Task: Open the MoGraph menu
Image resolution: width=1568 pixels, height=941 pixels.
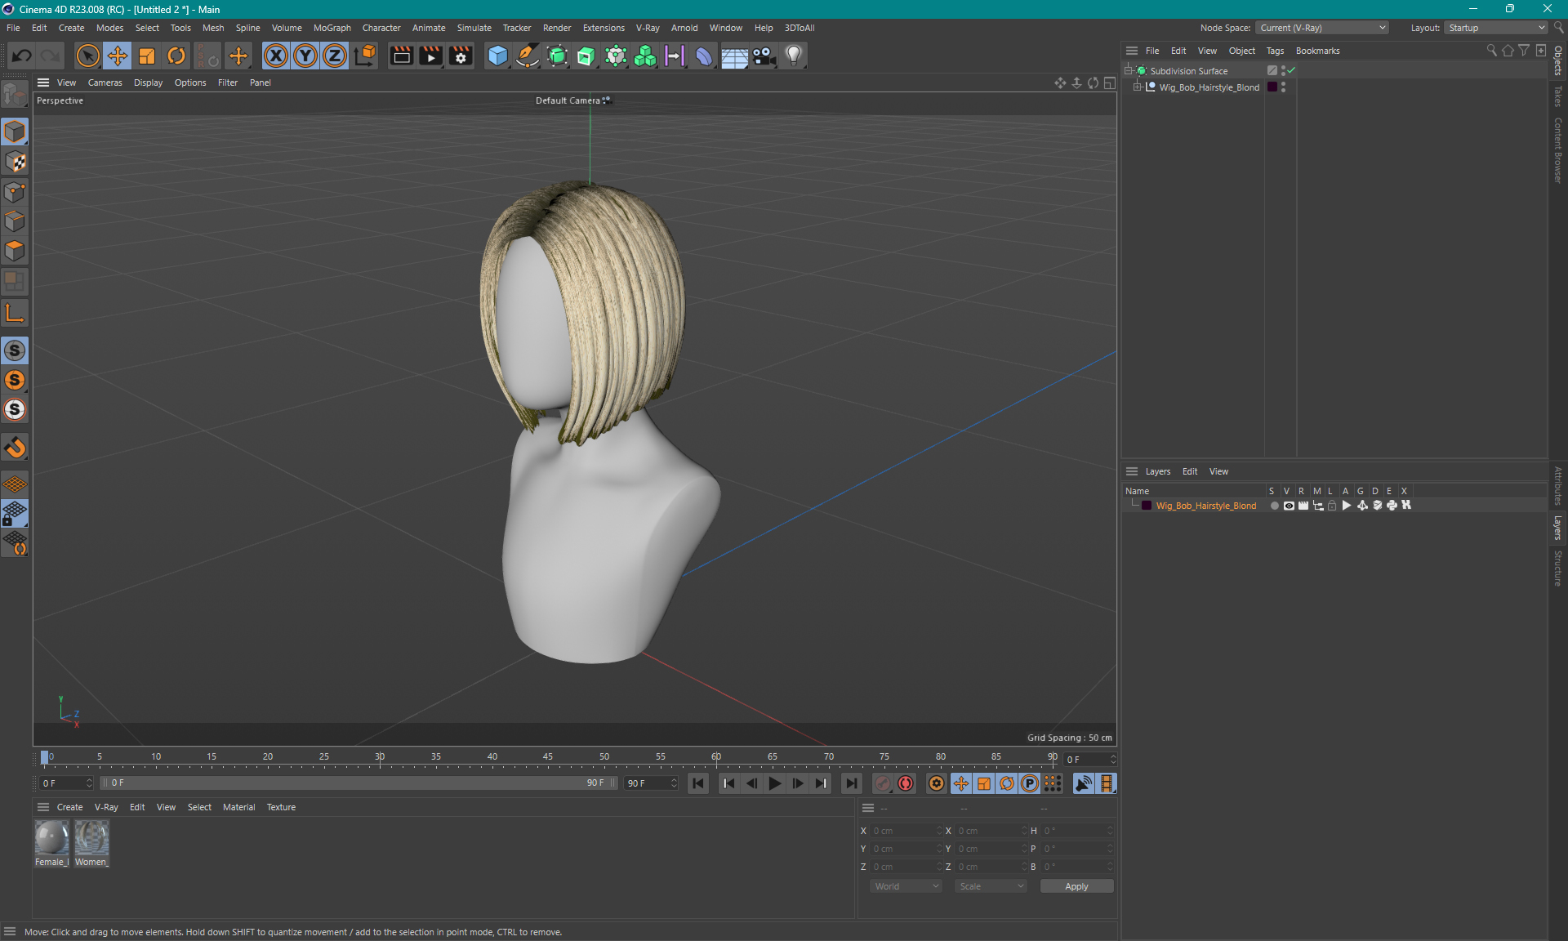Action: [x=337, y=28]
